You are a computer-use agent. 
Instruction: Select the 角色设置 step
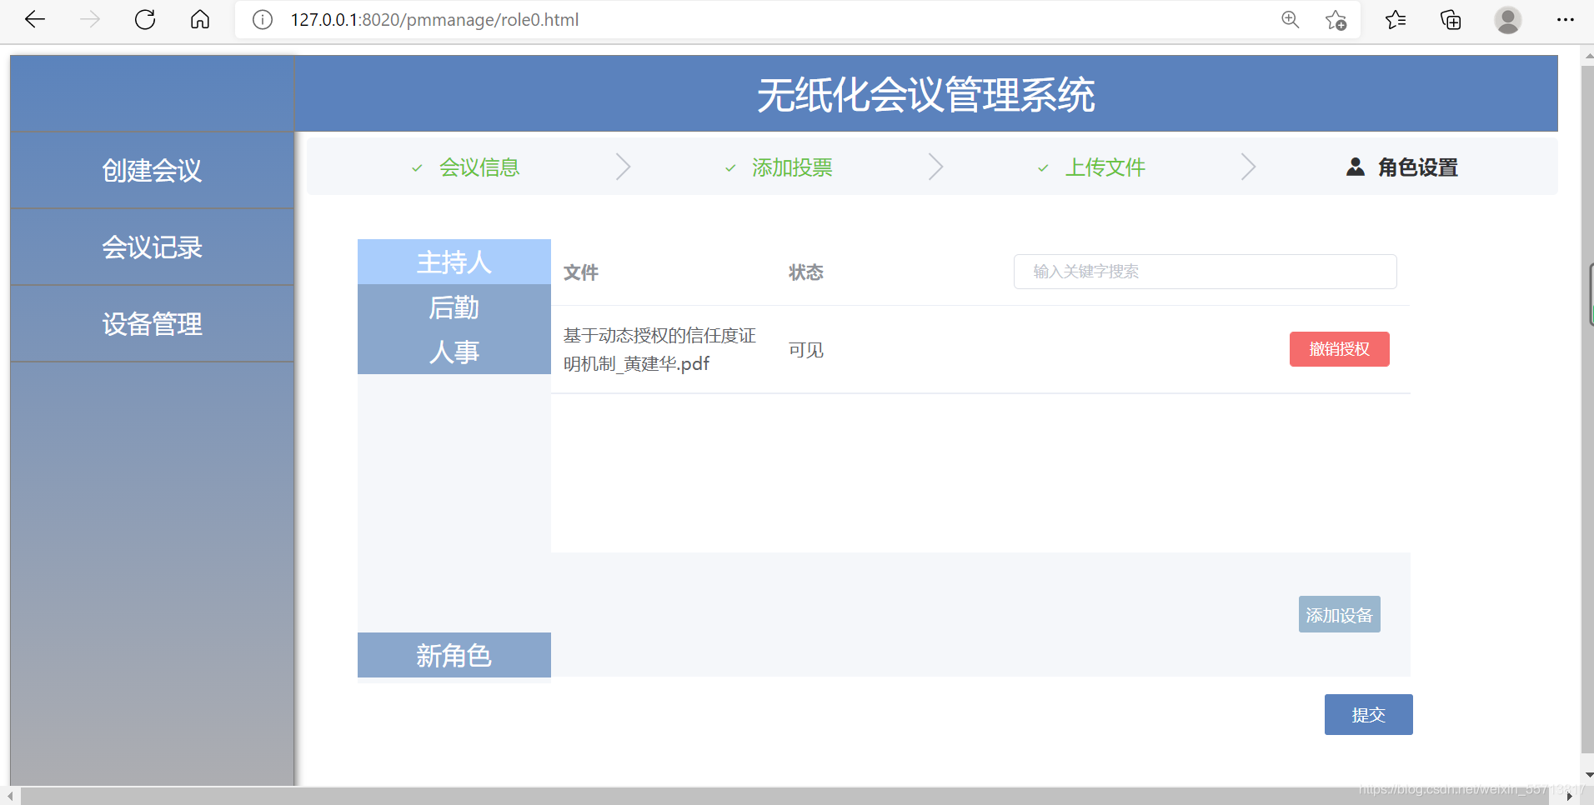[x=1417, y=167]
